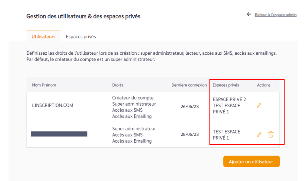This screenshot has width=306, height=181.
Task: Click the 26/06/23 last connection date
Action: (190, 106)
